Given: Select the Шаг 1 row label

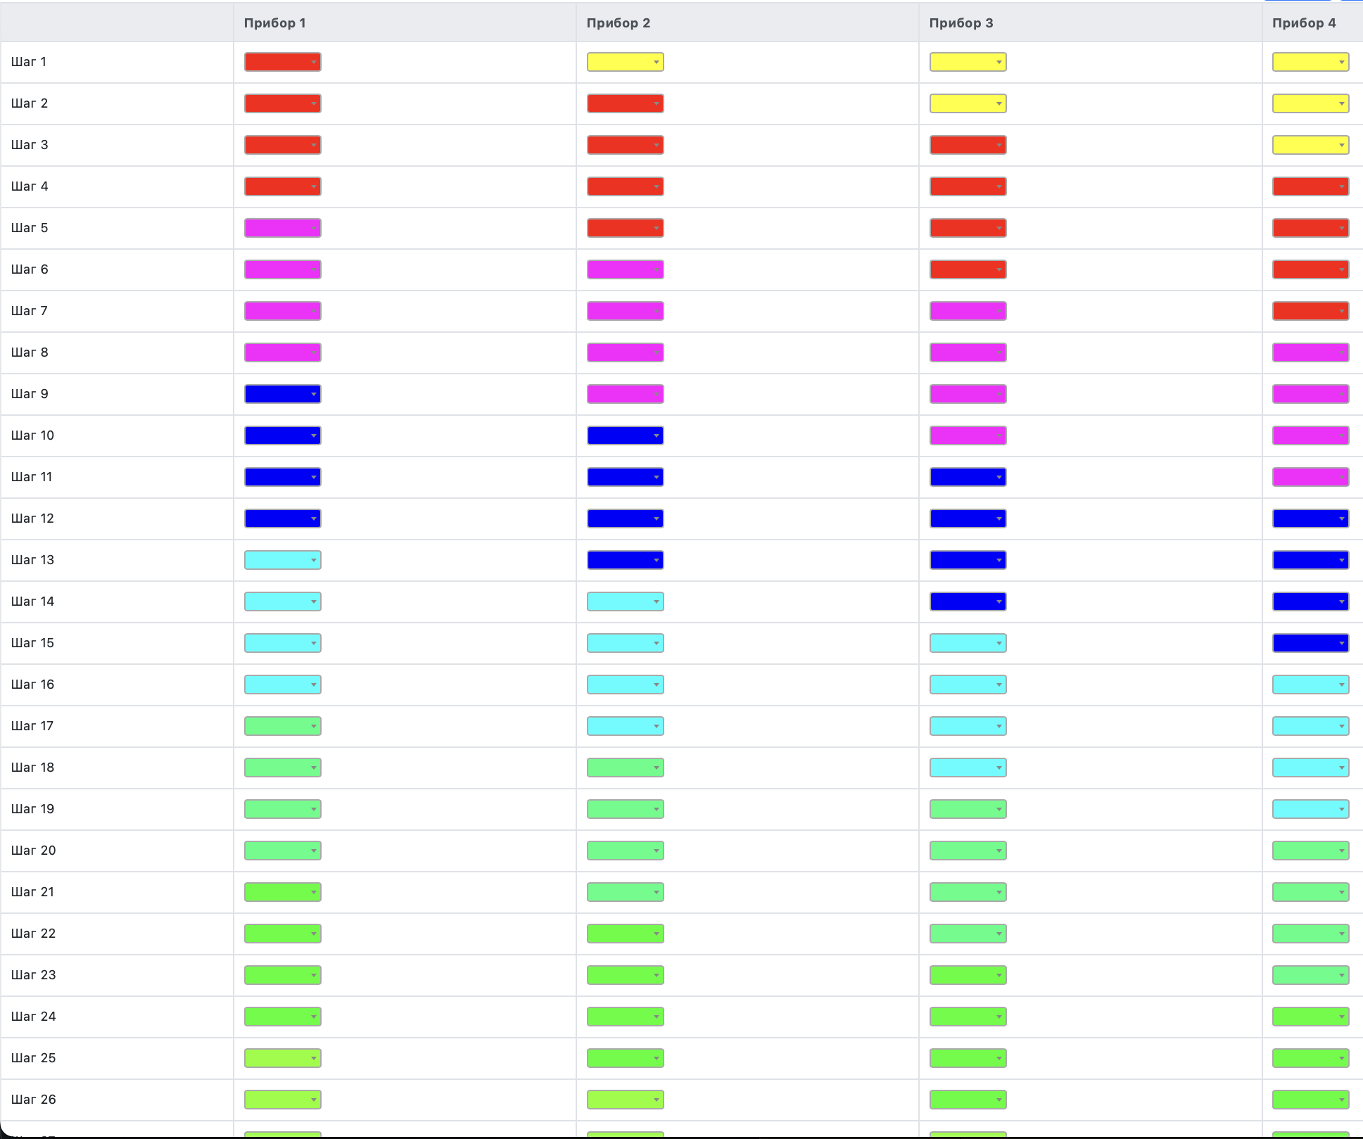Looking at the screenshot, I should 29,62.
